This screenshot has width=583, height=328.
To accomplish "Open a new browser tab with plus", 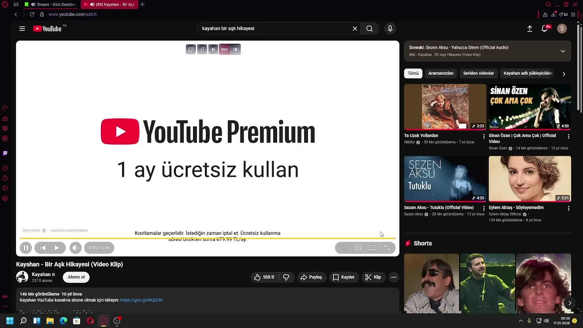I will point(142,5).
